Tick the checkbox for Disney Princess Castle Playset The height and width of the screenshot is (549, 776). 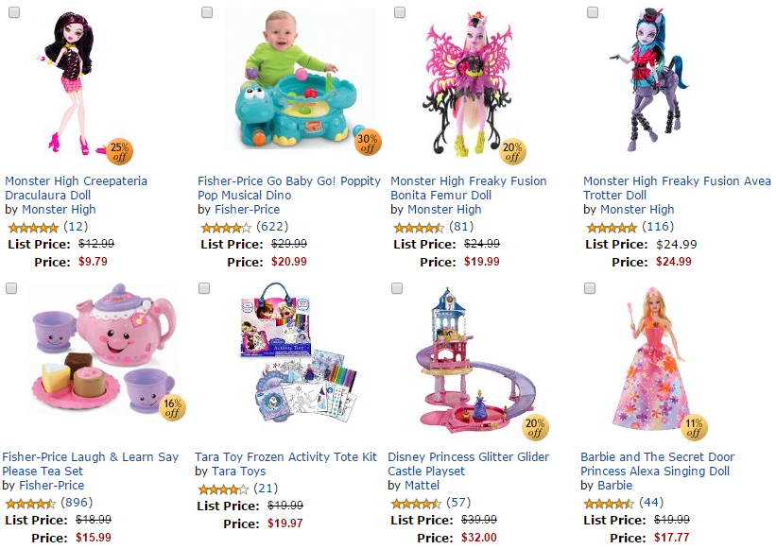pos(398,288)
